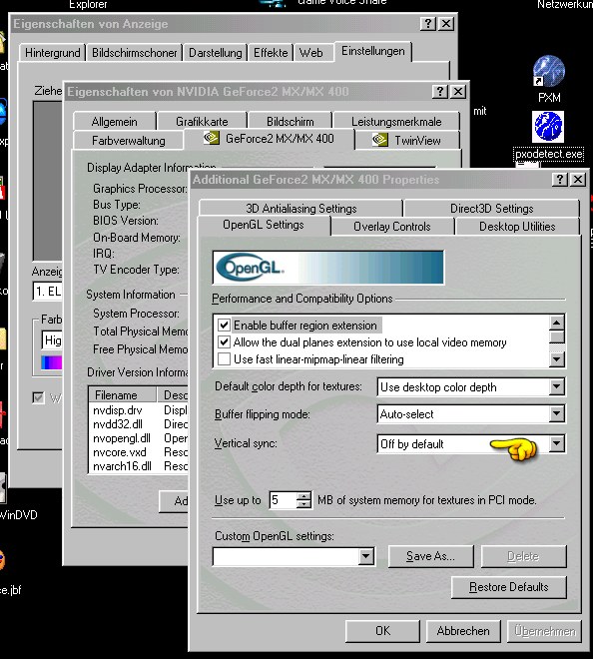Select nvcore.vxd in the driver list

[120, 452]
